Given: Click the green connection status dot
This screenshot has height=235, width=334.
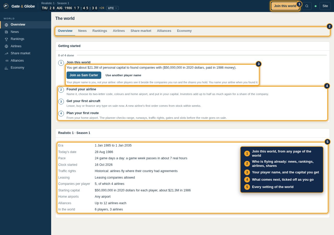Looking at the screenshot, I should (x=315, y=6).
